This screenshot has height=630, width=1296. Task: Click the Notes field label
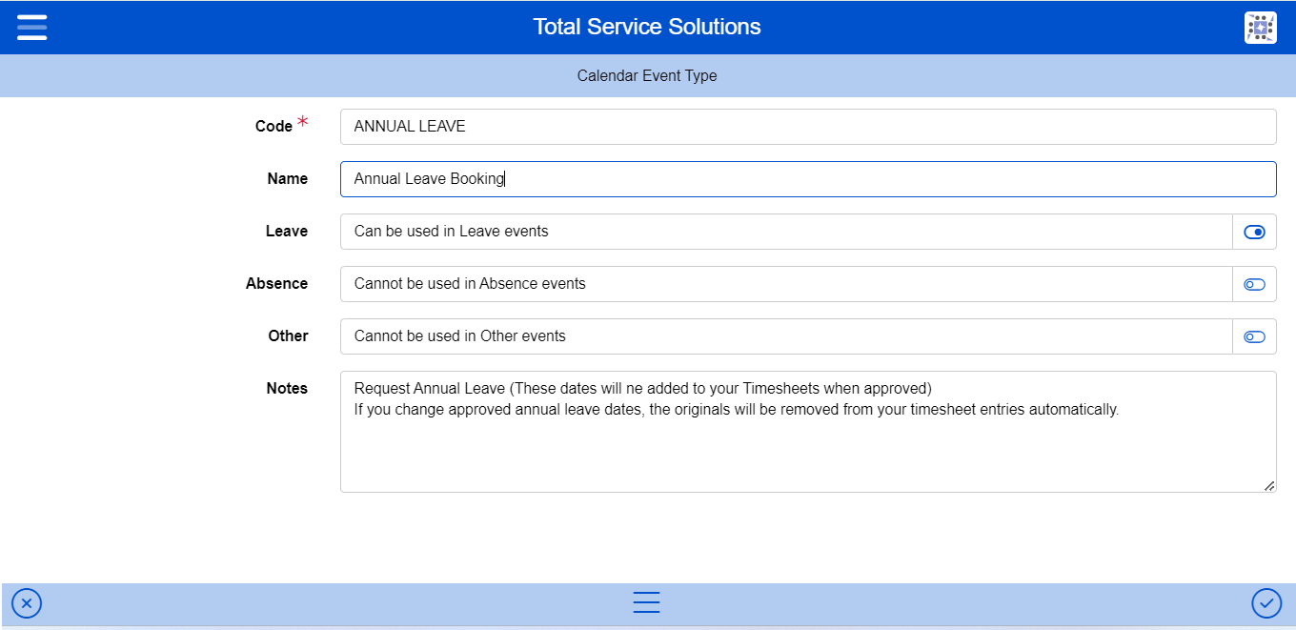point(287,389)
